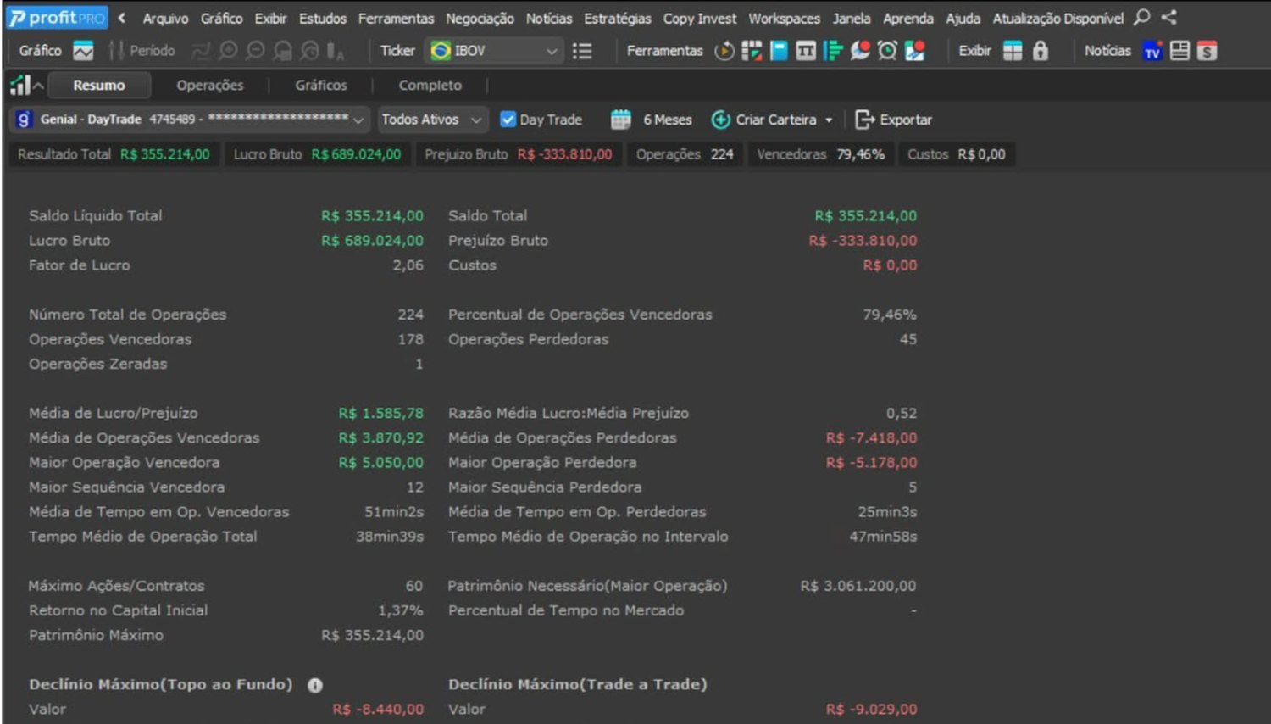Click the TT times and trades icon
Screen dimensions: 1271x724
(x=806, y=51)
